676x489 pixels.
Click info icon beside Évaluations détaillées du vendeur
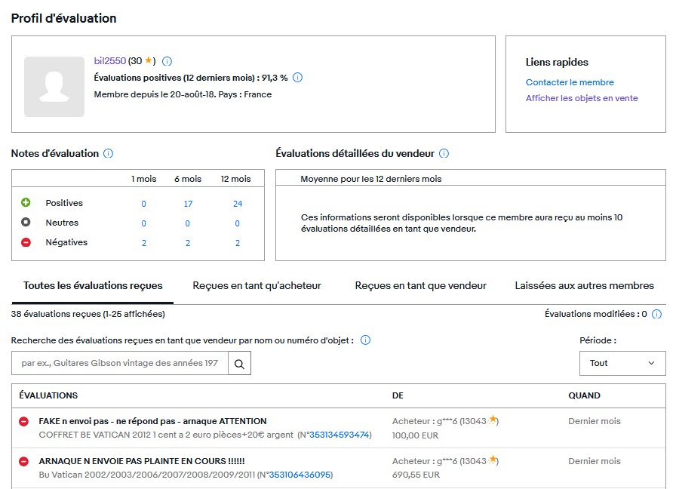[x=444, y=154]
